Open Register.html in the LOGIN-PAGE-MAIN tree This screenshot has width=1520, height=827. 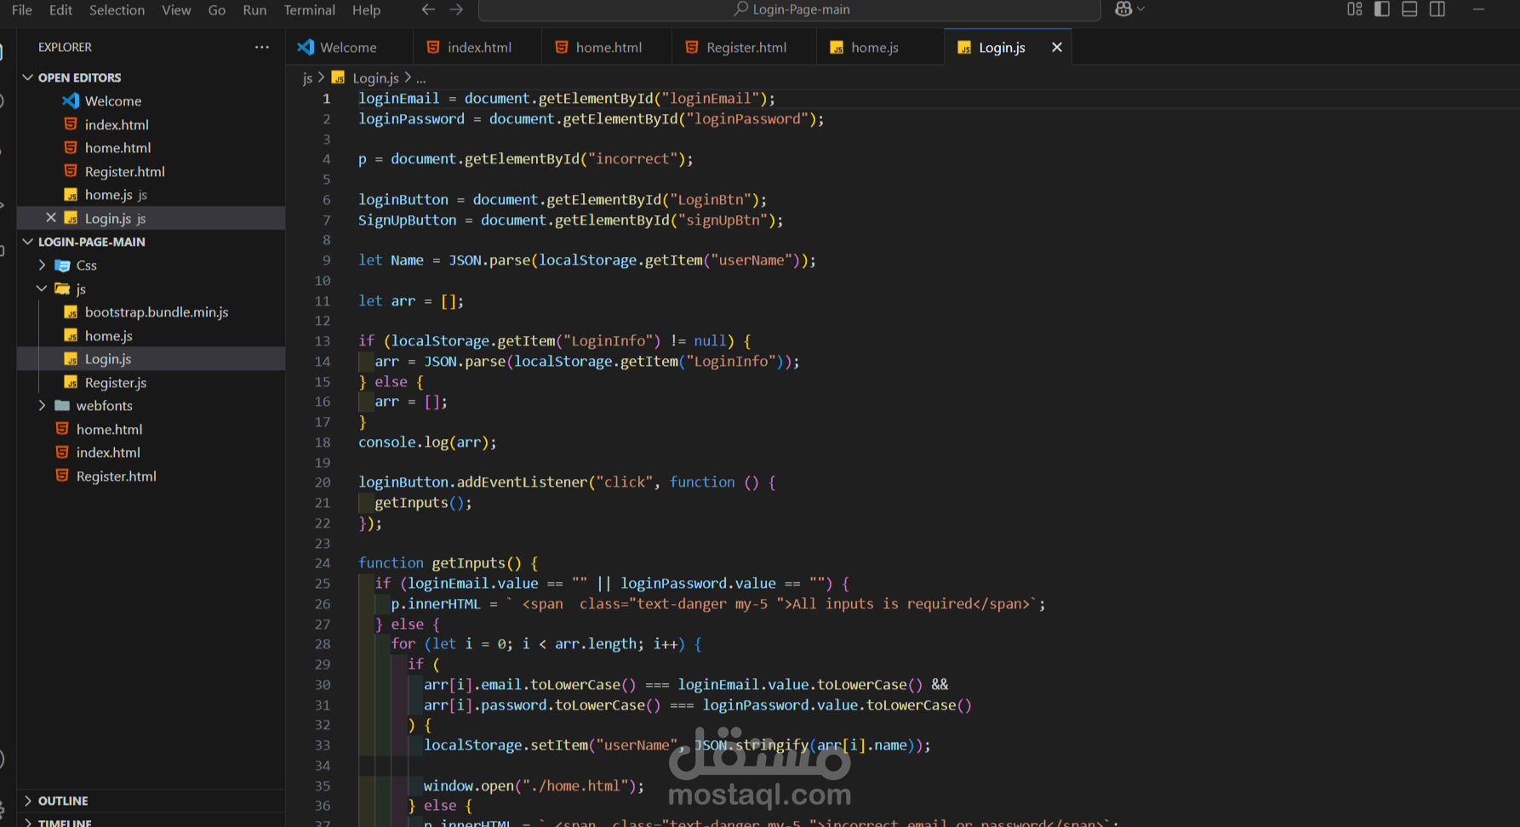click(117, 476)
